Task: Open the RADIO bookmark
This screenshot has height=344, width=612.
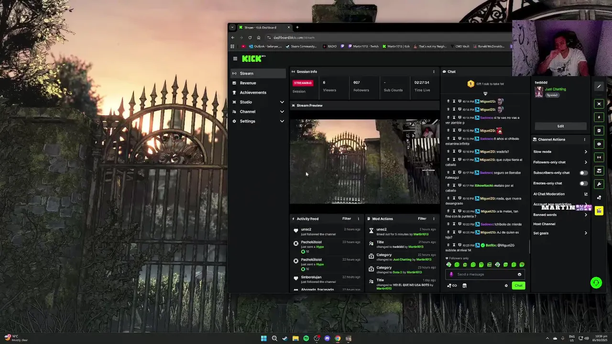Action: click(330, 46)
